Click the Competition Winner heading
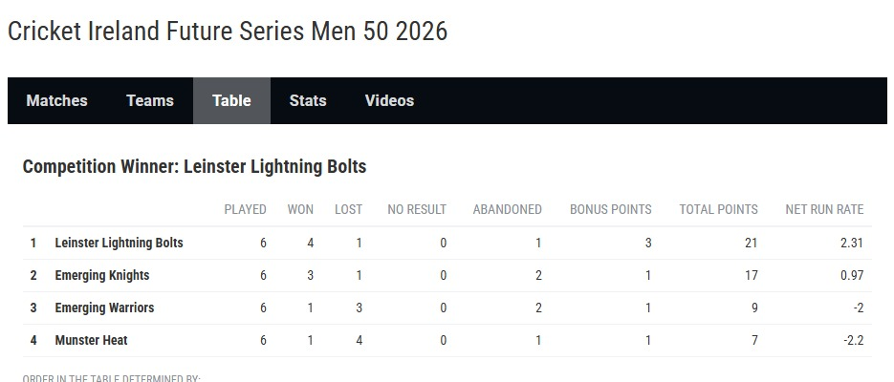The width and height of the screenshot is (894, 382). (194, 167)
